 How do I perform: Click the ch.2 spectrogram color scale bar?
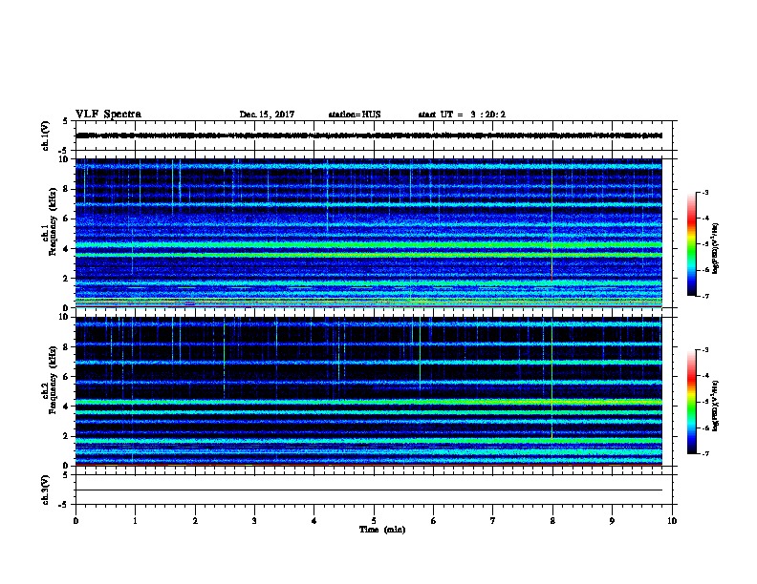pyautogui.click(x=691, y=402)
